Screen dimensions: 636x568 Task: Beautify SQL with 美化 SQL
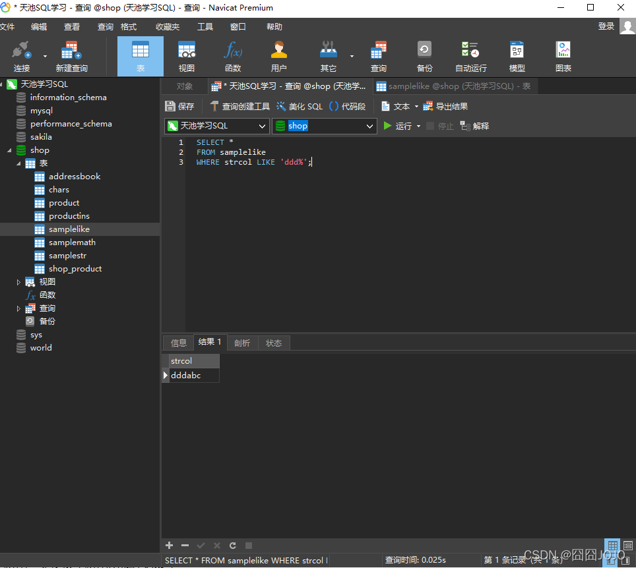(x=300, y=106)
